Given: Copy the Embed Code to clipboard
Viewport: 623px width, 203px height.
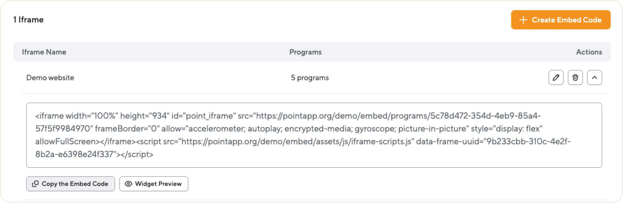Looking at the screenshot, I should pos(71,184).
